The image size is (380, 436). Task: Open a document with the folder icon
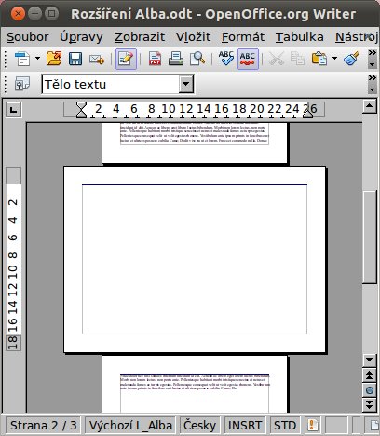[x=54, y=59]
